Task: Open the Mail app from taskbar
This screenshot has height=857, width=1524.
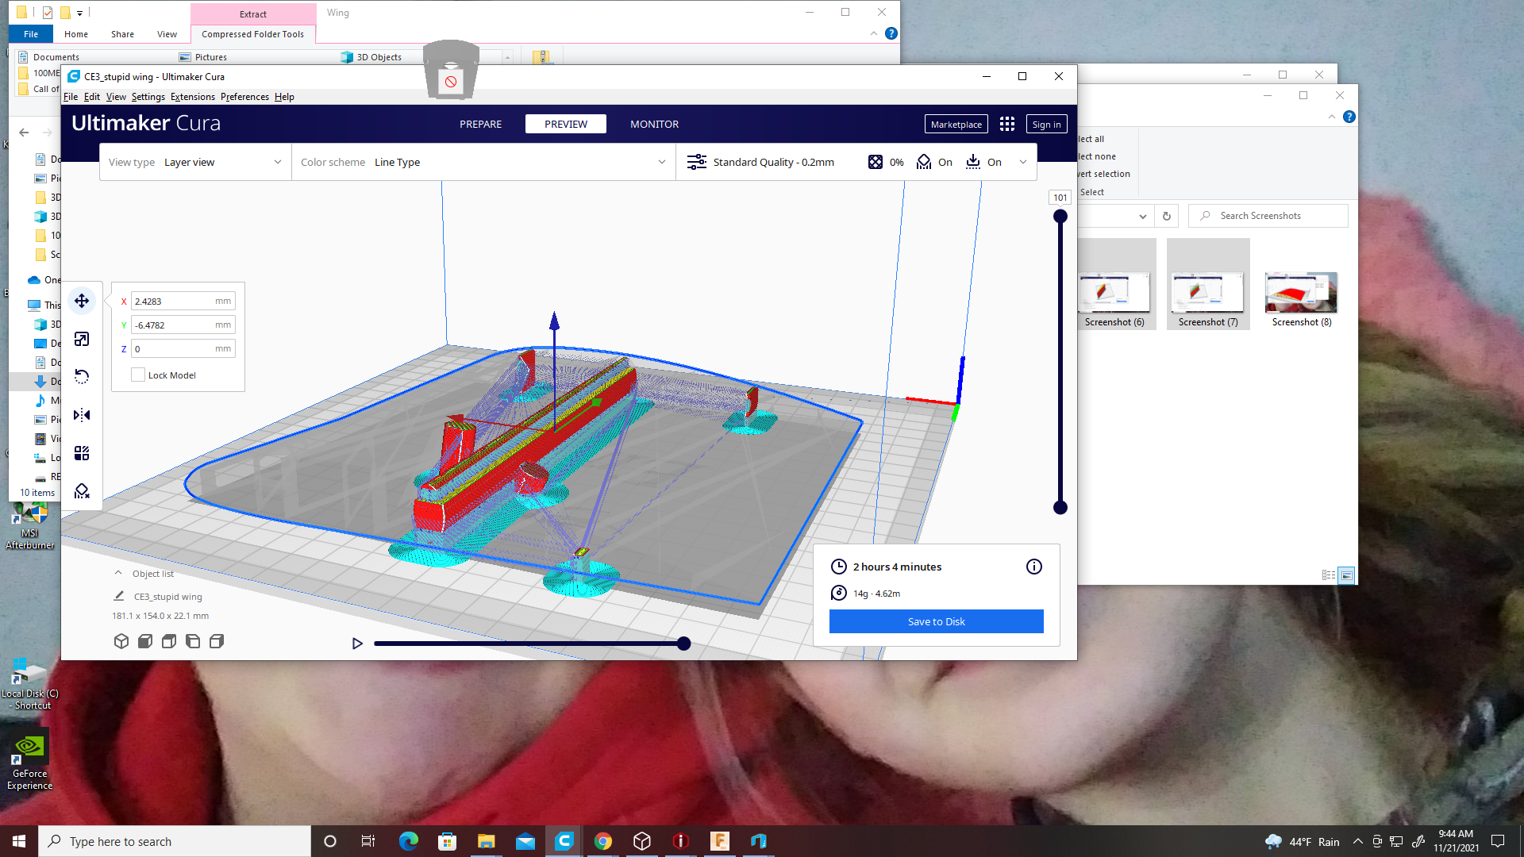Action: 525,841
